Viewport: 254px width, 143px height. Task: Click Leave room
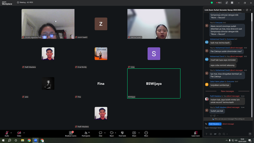tap(196, 133)
